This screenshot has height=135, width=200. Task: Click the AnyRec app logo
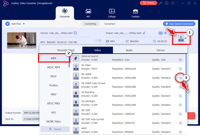6,3
